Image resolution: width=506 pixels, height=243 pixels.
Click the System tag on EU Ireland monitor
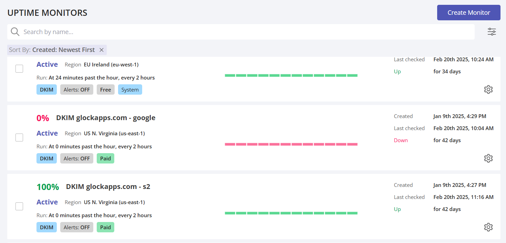(x=130, y=90)
